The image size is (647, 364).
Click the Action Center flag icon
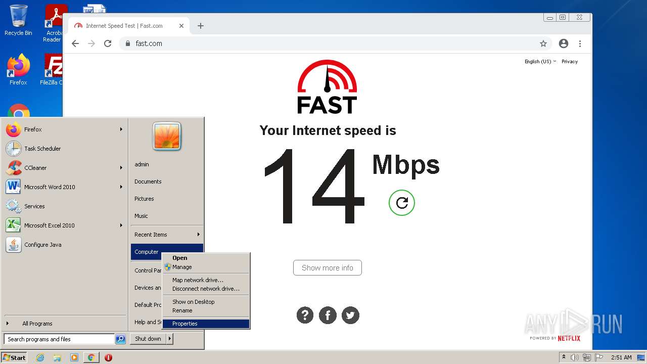coord(599,357)
